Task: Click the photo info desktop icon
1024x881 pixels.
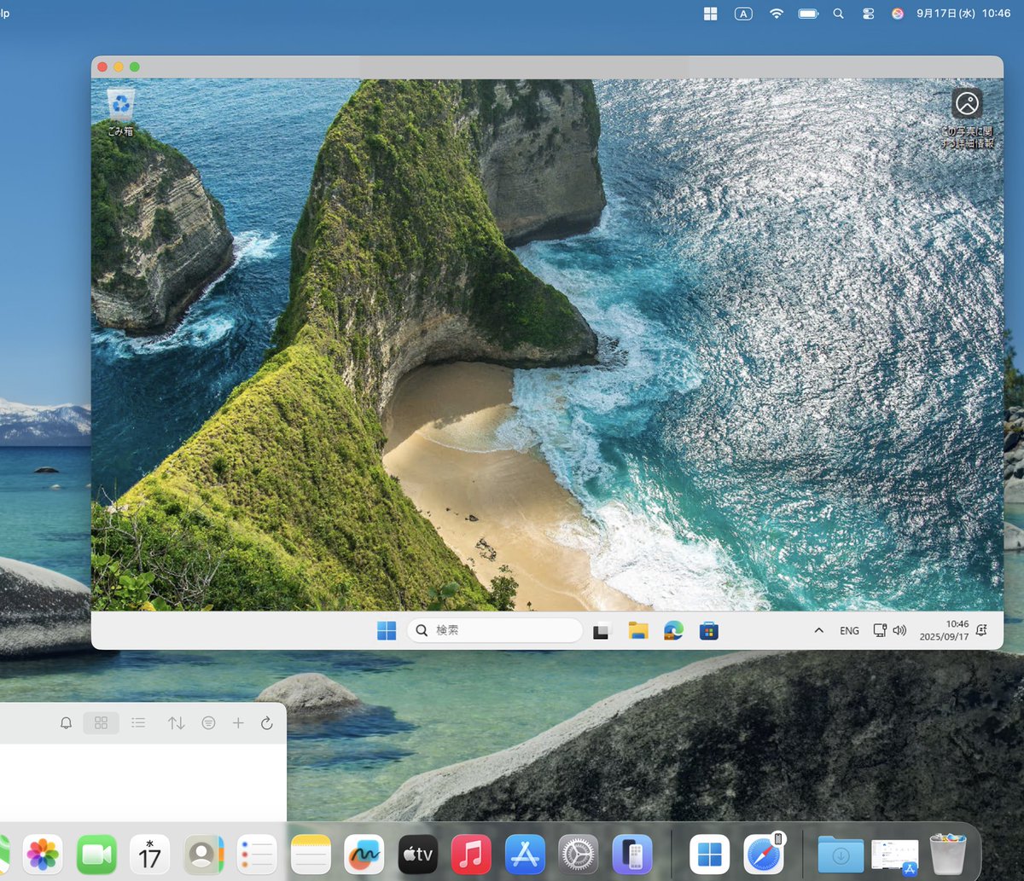Action: [x=967, y=118]
